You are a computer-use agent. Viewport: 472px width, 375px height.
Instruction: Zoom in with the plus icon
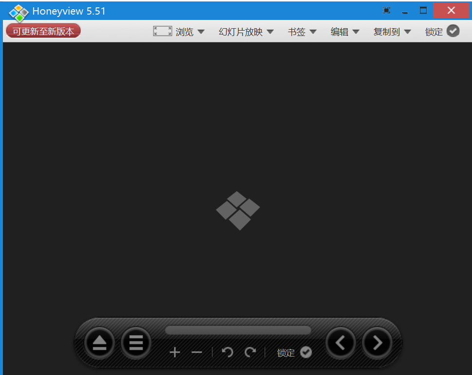click(175, 353)
